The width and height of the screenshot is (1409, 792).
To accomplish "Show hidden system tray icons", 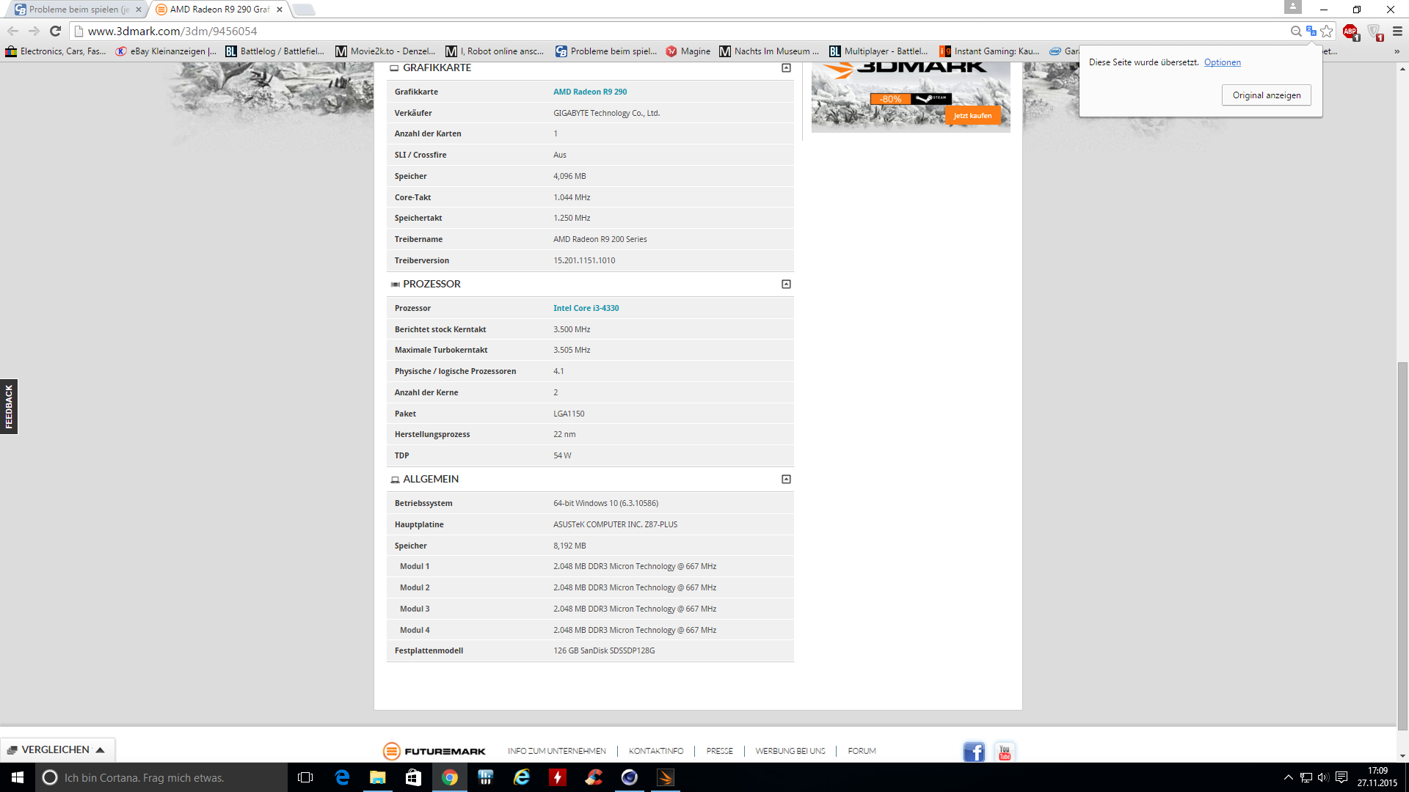I will pos(1288,777).
